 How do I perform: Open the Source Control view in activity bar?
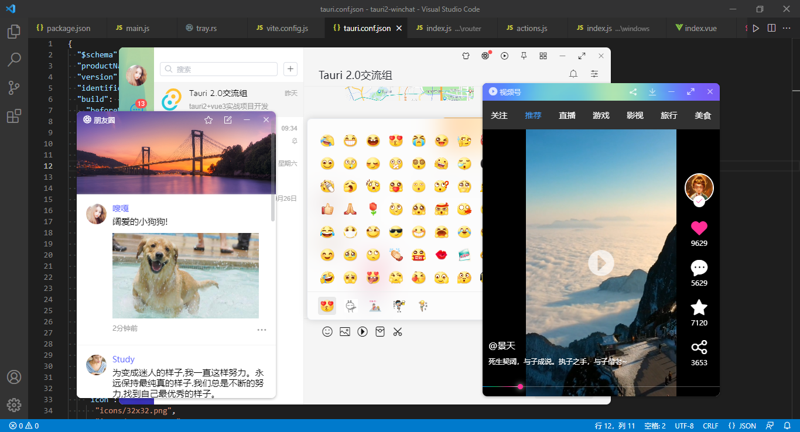[x=14, y=88]
